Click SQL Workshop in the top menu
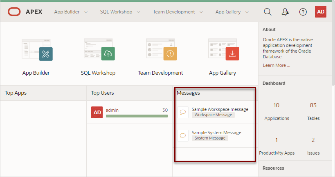The width and height of the screenshot is (335, 177). point(116,12)
